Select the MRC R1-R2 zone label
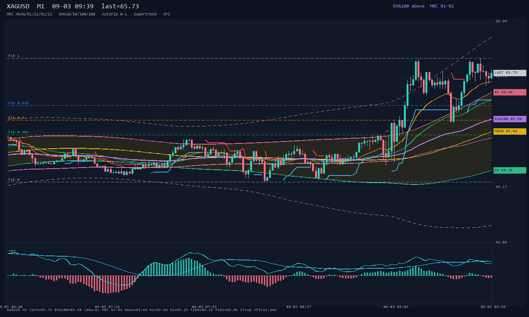 [442, 6]
